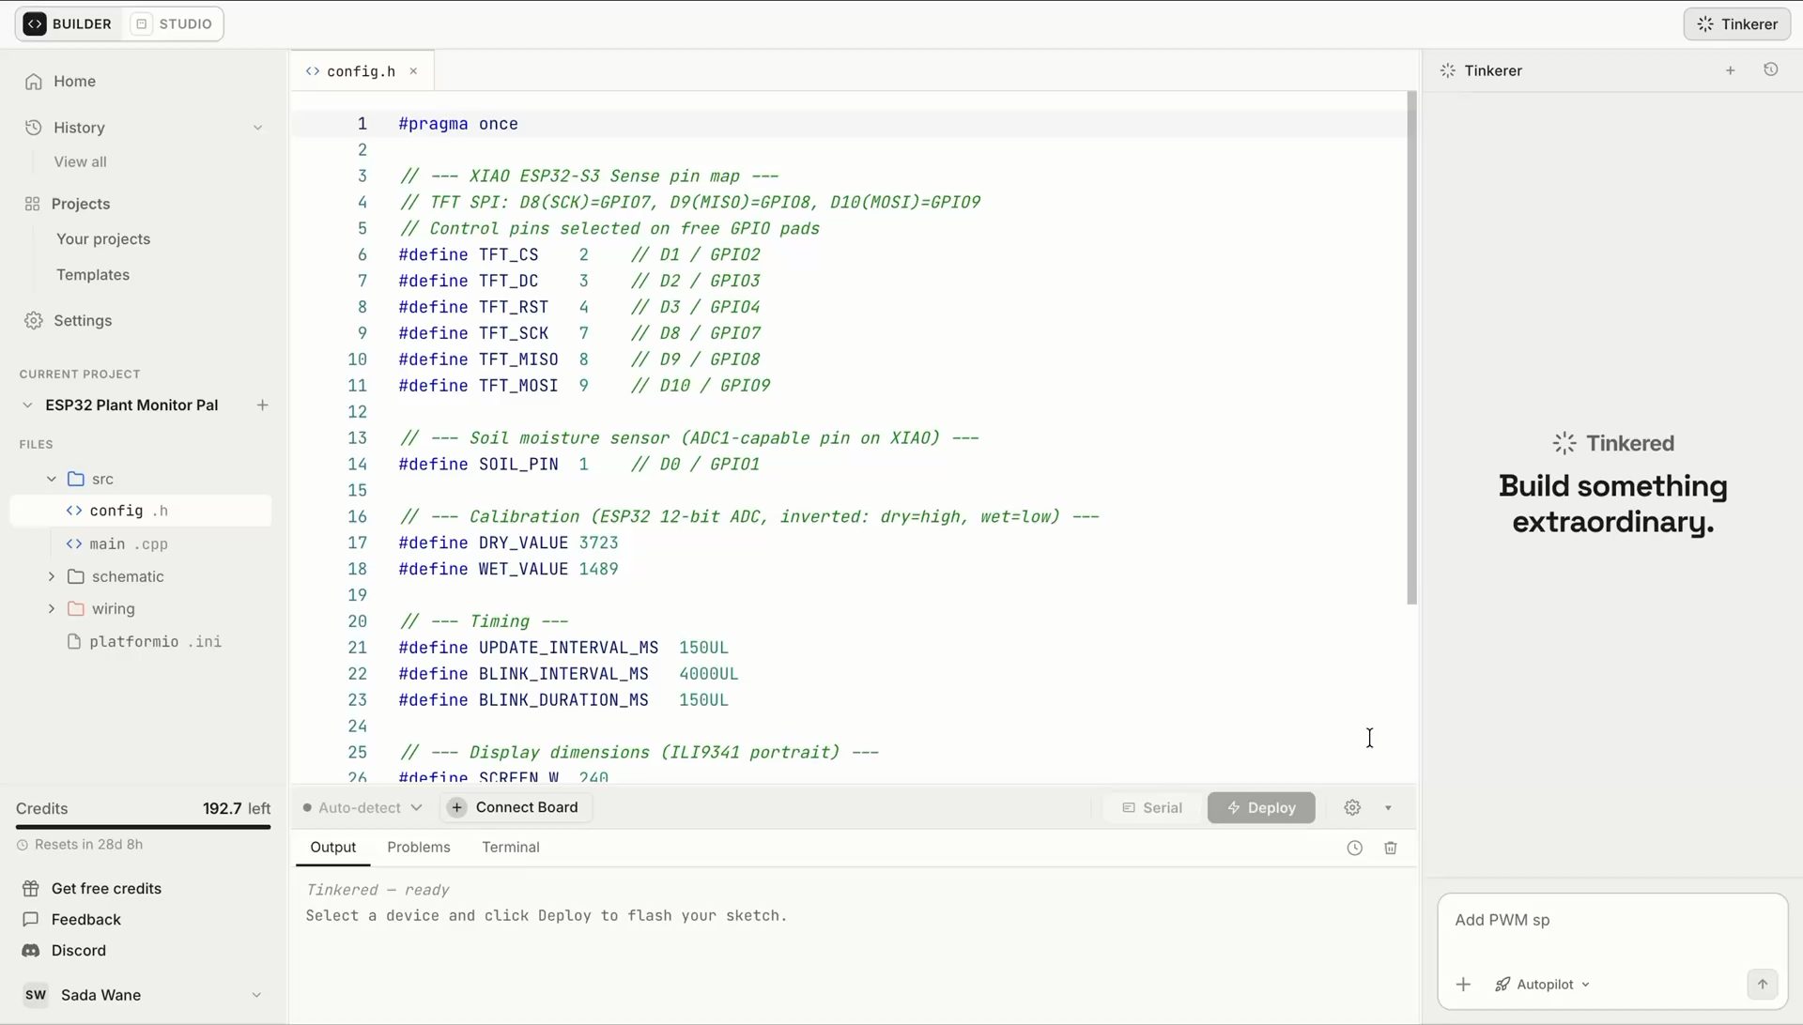The height and width of the screenshot is (1025, 1803).
Task: Switch to Terminal tab
Action: tap(511, 848)
